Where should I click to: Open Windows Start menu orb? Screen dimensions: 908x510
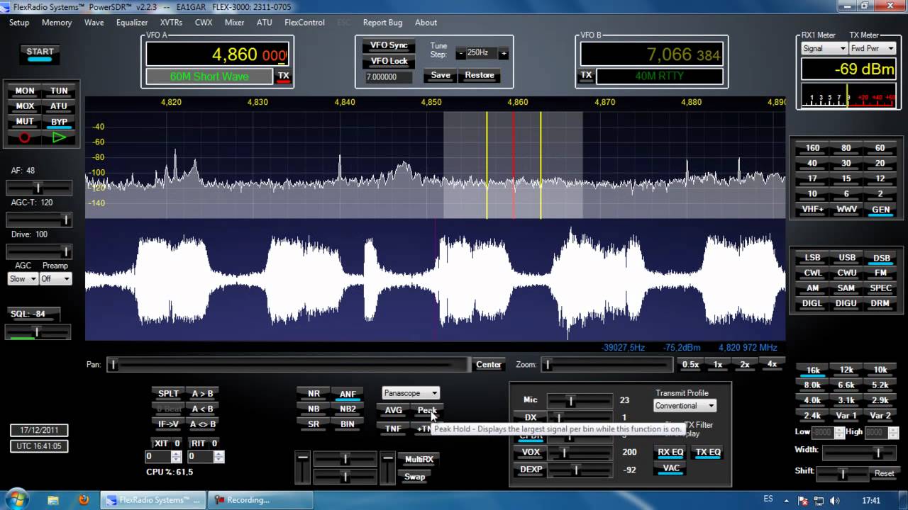(17, 500)
